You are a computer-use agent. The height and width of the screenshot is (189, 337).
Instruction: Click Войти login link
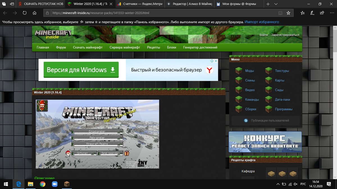[263, 35]
